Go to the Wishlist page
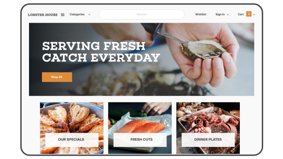 pos(201,14)
